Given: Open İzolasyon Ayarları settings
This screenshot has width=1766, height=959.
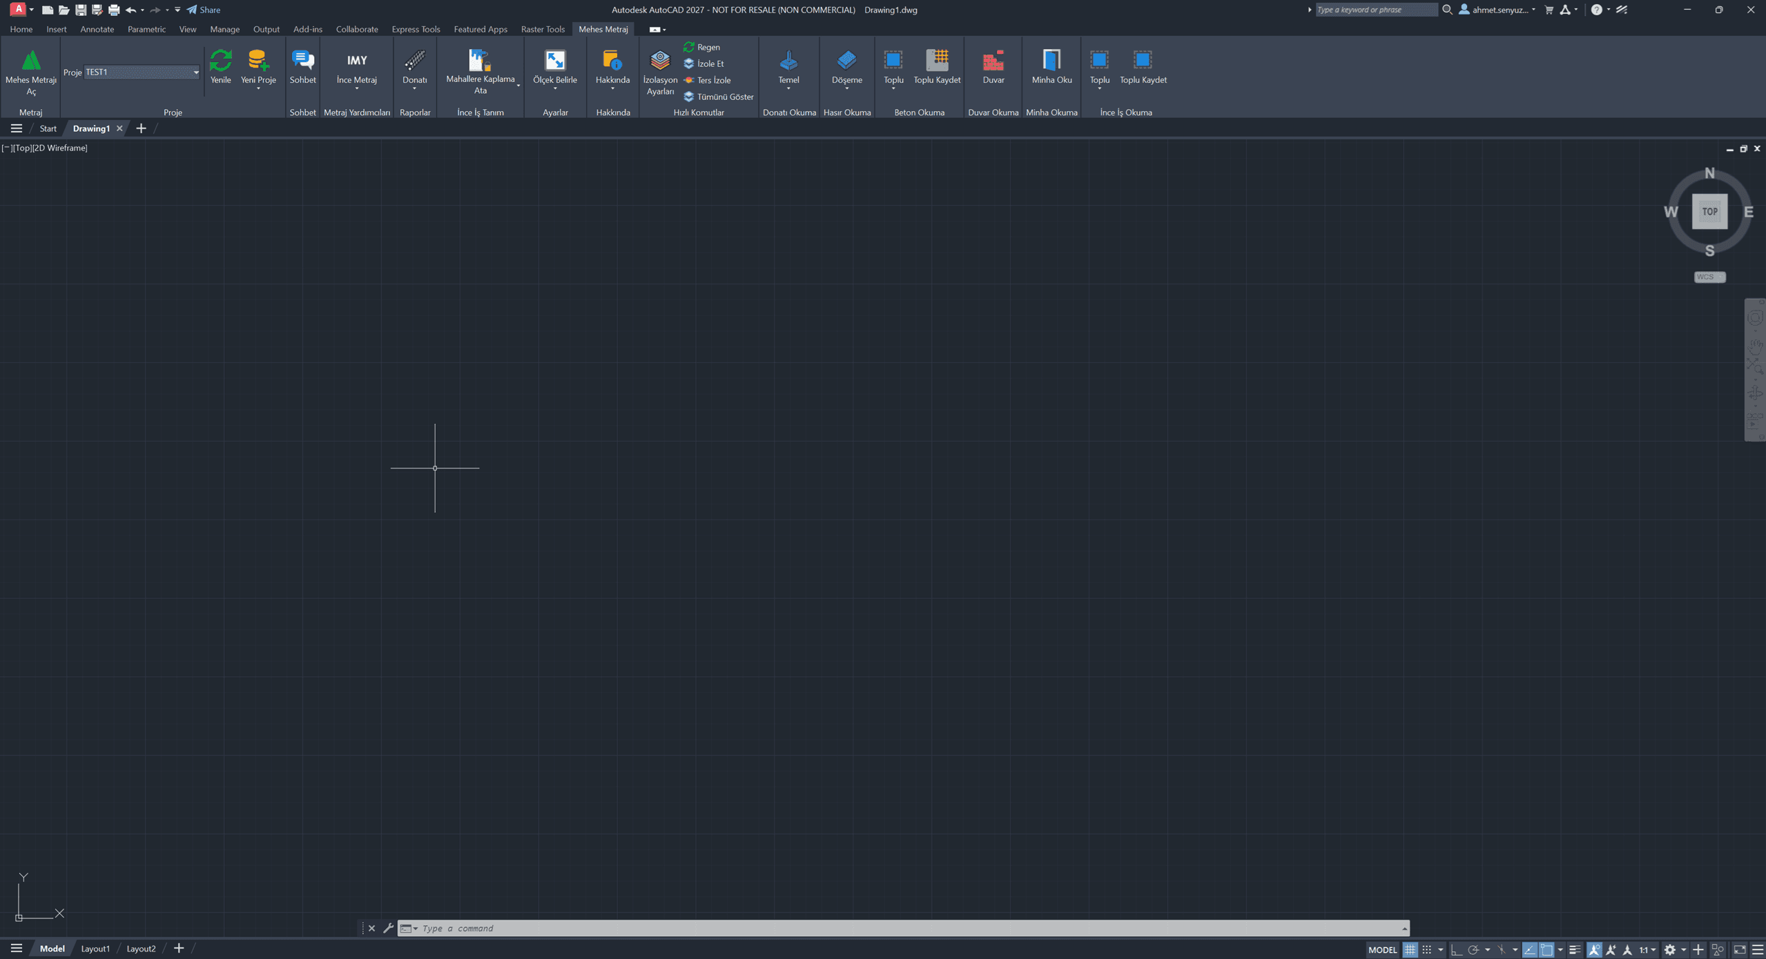Looking at the screenshot, I should (660, 72).
